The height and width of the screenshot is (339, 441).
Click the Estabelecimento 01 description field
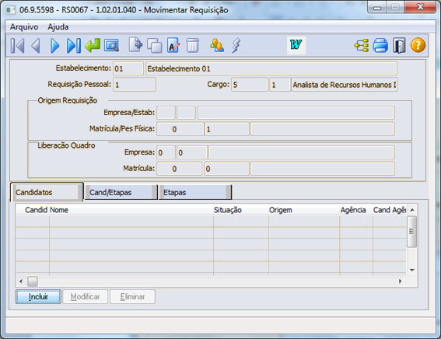271,68
